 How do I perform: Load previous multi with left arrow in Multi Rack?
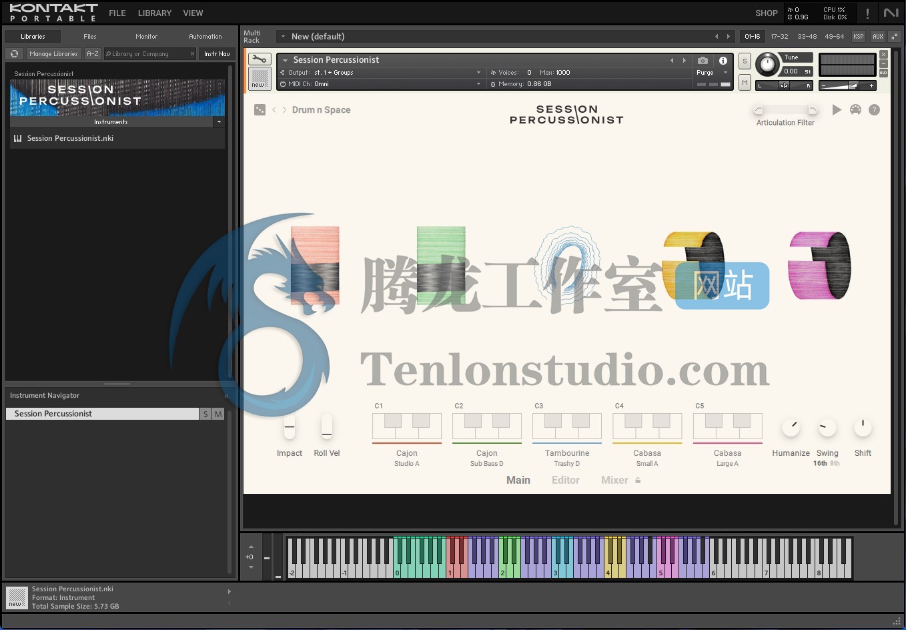coord(717,37)
